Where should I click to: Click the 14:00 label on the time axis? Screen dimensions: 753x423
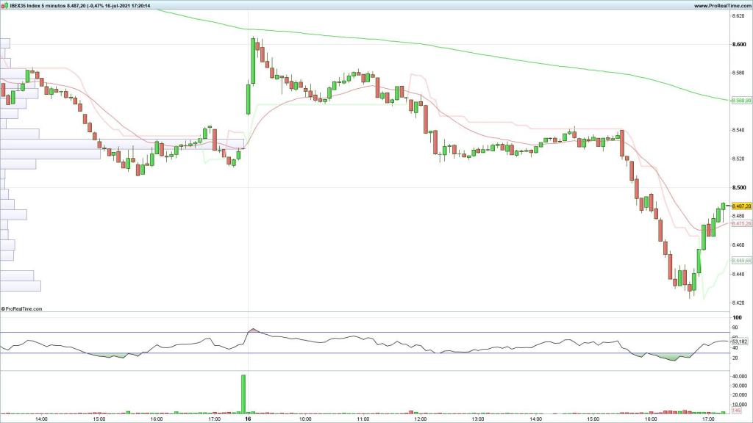(42, 419)
